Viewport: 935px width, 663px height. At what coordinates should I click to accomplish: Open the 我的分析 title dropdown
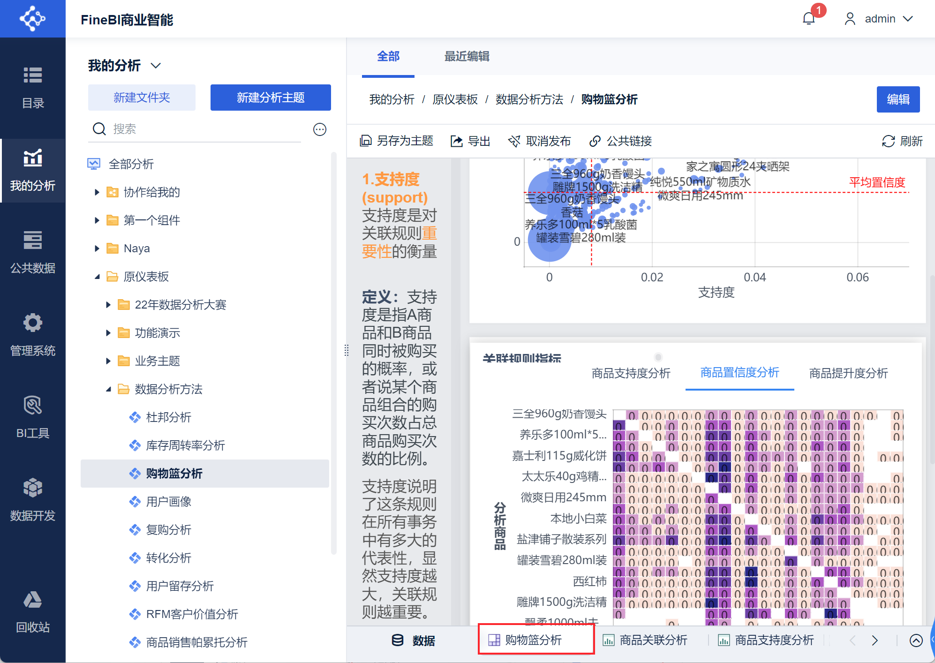click(156, 66)
